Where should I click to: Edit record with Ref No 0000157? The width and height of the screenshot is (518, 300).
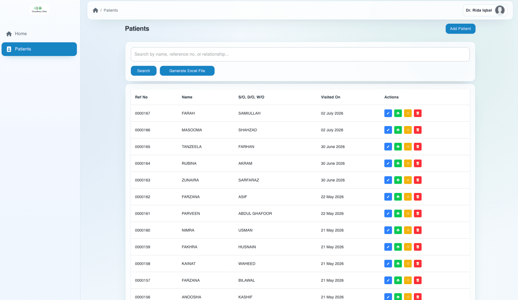click(x=388, y=281)
